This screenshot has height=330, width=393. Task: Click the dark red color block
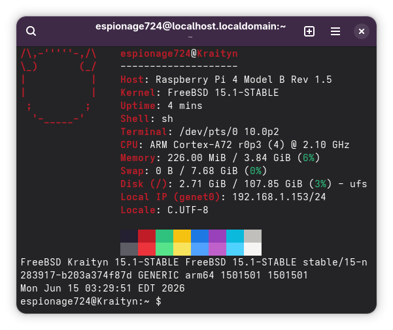pyautogui.click(x=146, y=236)
